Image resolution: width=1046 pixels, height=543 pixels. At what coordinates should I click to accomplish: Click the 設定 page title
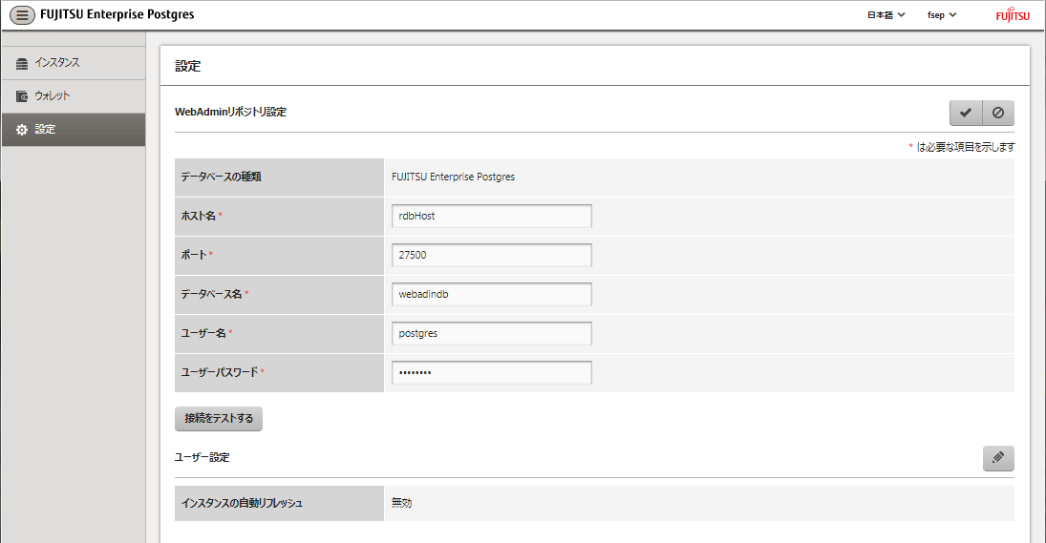click(x=187, y=66)
